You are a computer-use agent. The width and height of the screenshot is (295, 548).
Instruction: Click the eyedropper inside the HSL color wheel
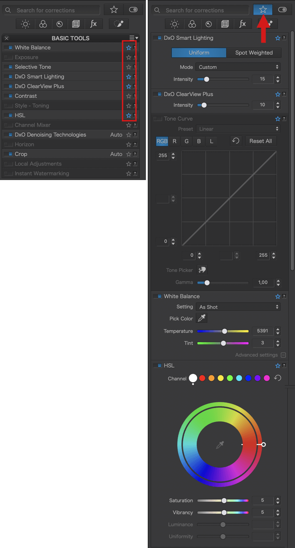(x=220, y=445)
